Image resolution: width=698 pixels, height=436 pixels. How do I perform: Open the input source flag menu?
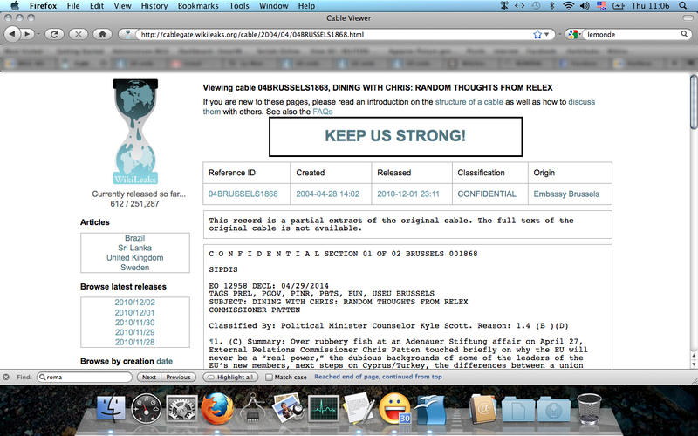click(x=601, y=6)
